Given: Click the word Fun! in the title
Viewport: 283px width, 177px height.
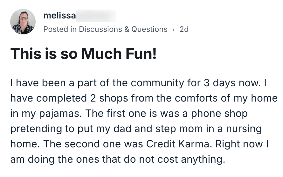Looking at the screenshot, I should point(141,54).
